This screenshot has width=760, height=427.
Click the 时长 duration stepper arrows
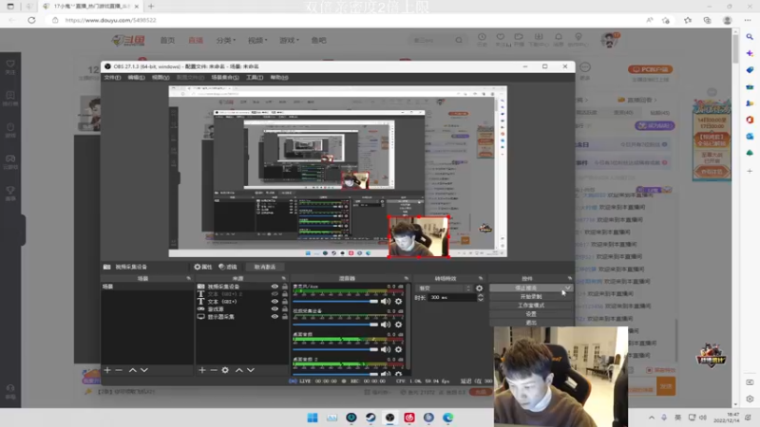(481, 298)
